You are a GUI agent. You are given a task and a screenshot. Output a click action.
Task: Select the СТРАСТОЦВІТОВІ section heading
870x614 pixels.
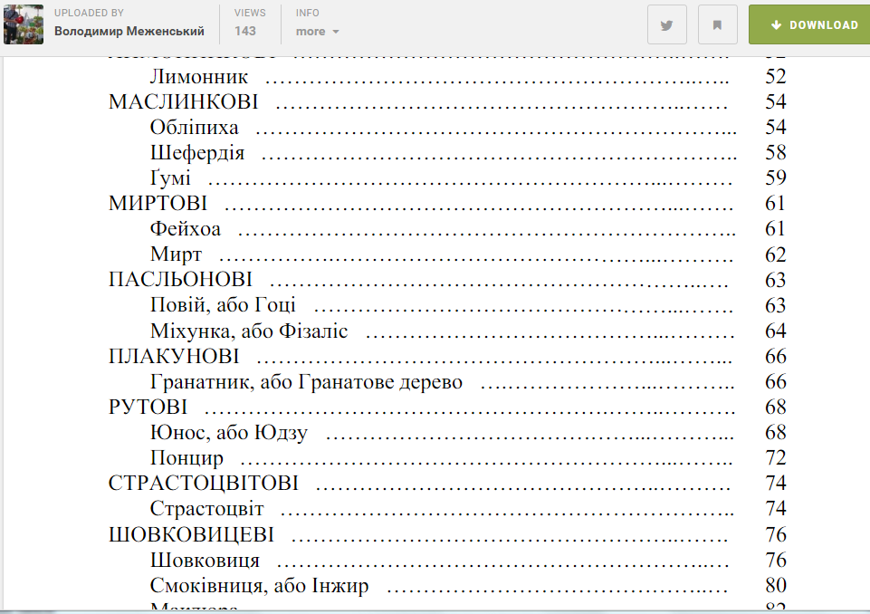pos(204,484)
